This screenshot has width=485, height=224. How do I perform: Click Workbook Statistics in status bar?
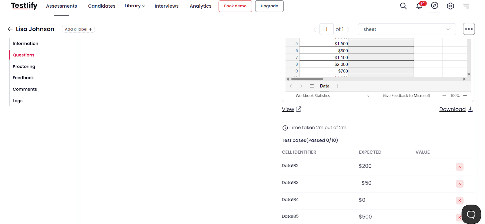pyautogui.click(x=313, y=96)
